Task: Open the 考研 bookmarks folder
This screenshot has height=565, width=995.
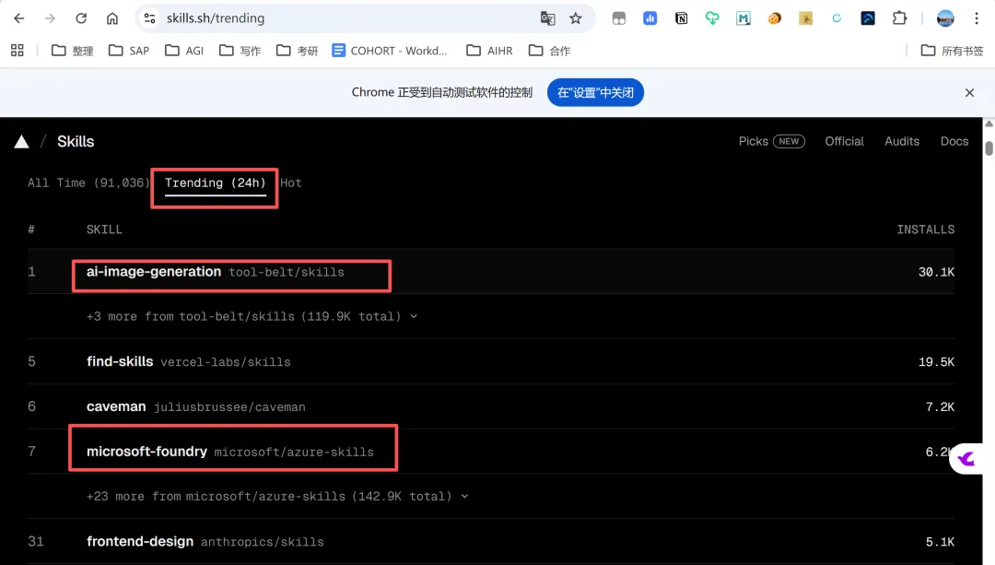Action: (297, 50)
